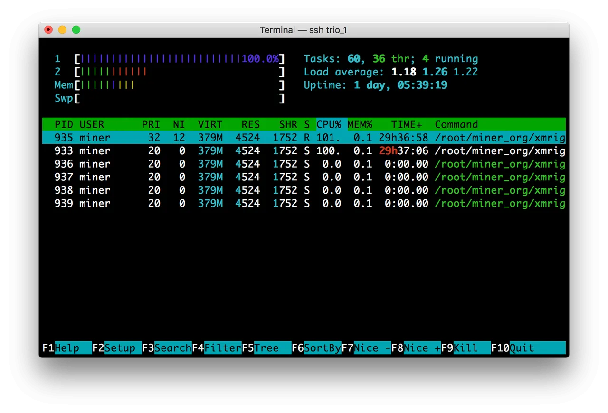Select the process row with PID 933

[304, 150]
